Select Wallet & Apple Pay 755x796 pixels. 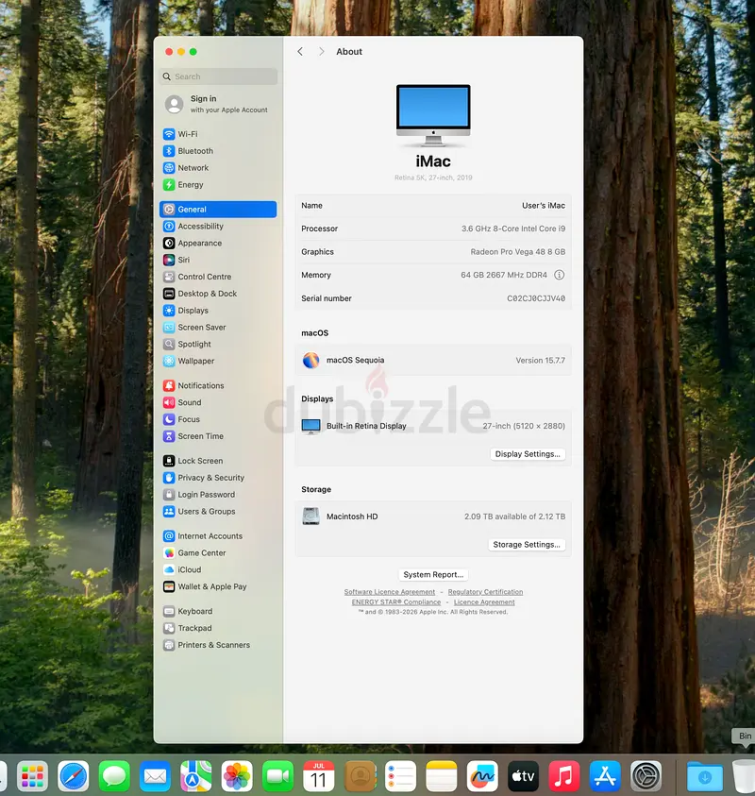(218, 586)
